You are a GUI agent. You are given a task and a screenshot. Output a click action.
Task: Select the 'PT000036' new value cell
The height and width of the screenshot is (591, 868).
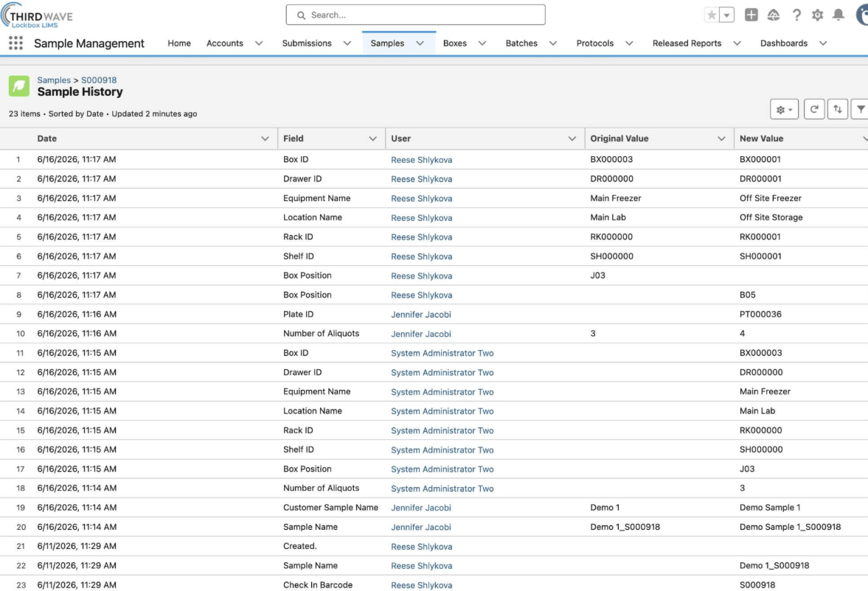(x=760, y=315)
